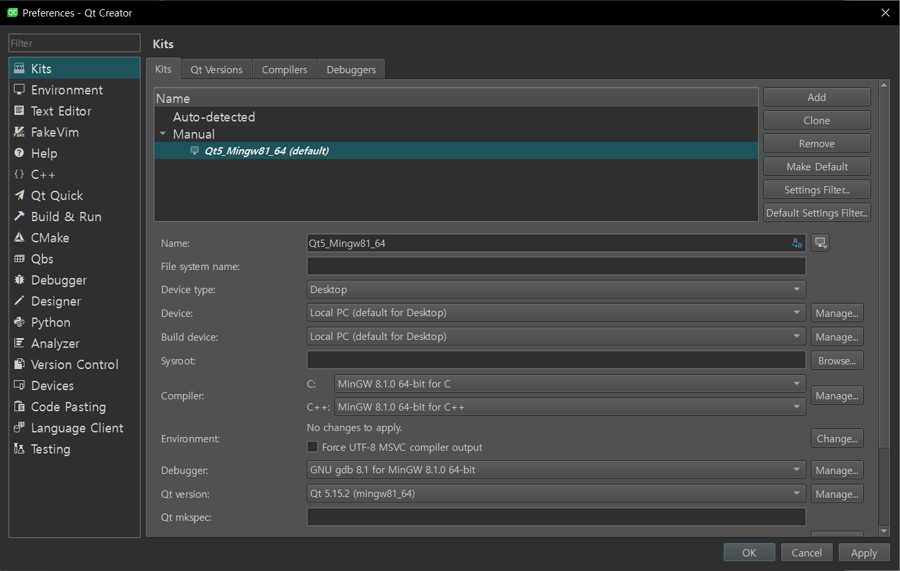The width and height of the screenshot is (900, 571).
Task: Click the kit Name input field
Action: coord(556,243)
